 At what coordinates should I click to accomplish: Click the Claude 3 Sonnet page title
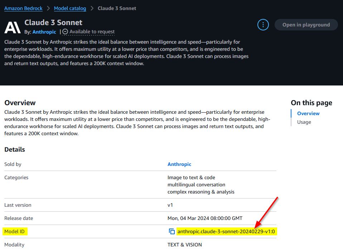[x=53, y=23]
